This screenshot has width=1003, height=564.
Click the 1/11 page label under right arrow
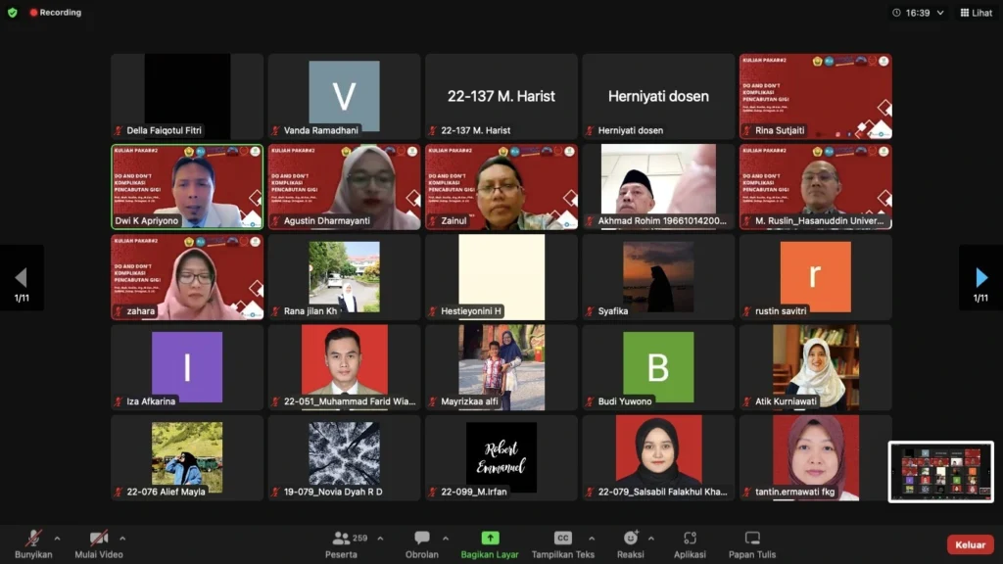click(980, 298)
